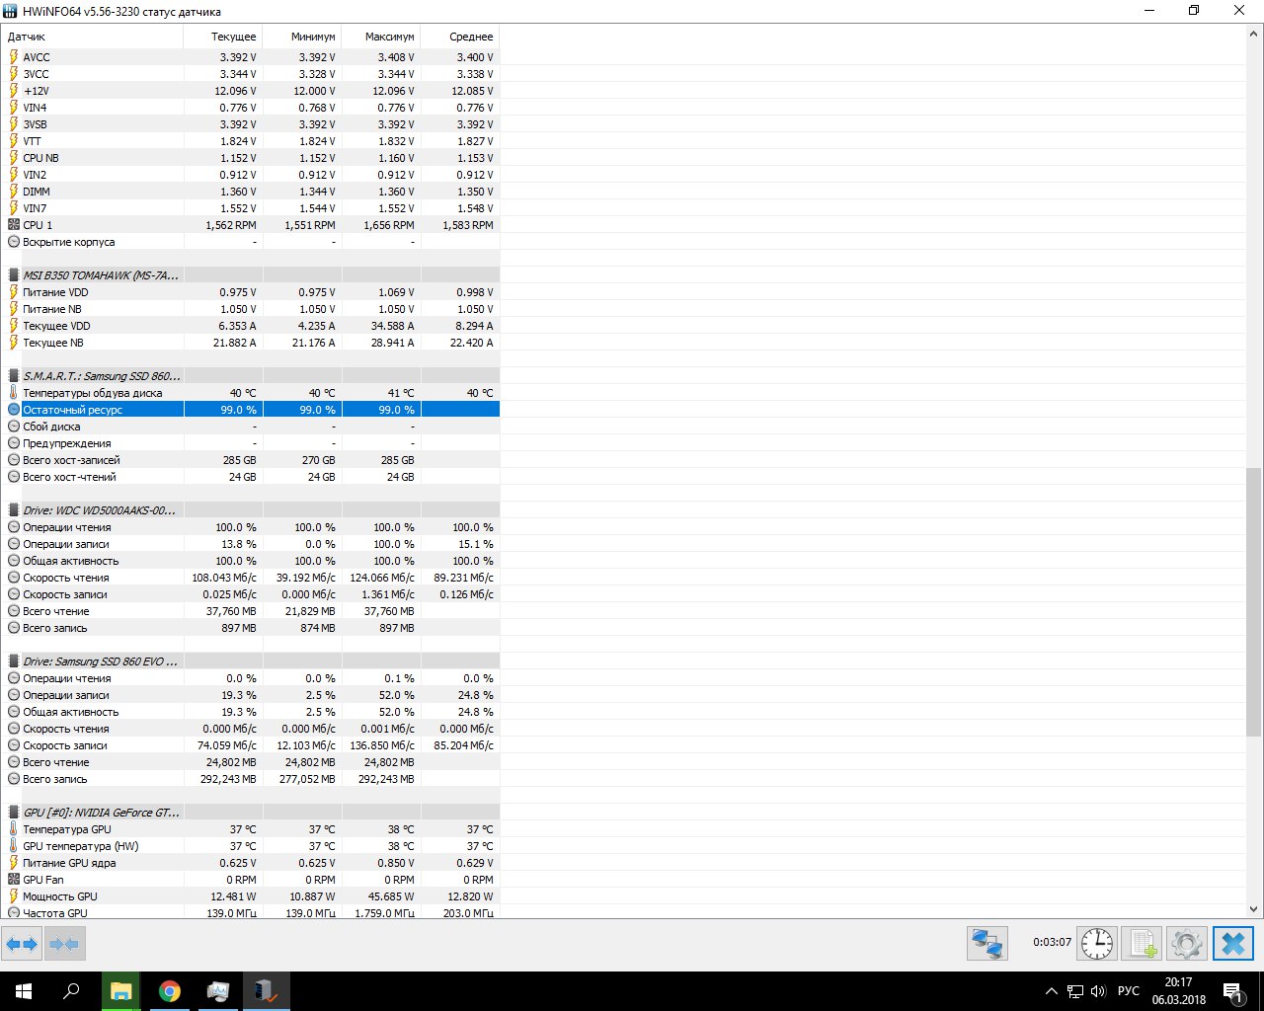Viewport: 1264px width, 1011px height.
Task: Close sensors with the blue X button
Action: tap(1232, 944)
